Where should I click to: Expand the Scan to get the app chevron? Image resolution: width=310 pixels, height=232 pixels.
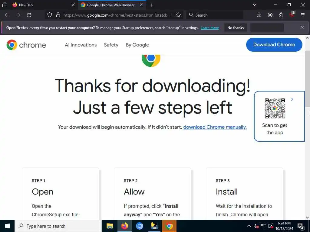coord(292,99)
